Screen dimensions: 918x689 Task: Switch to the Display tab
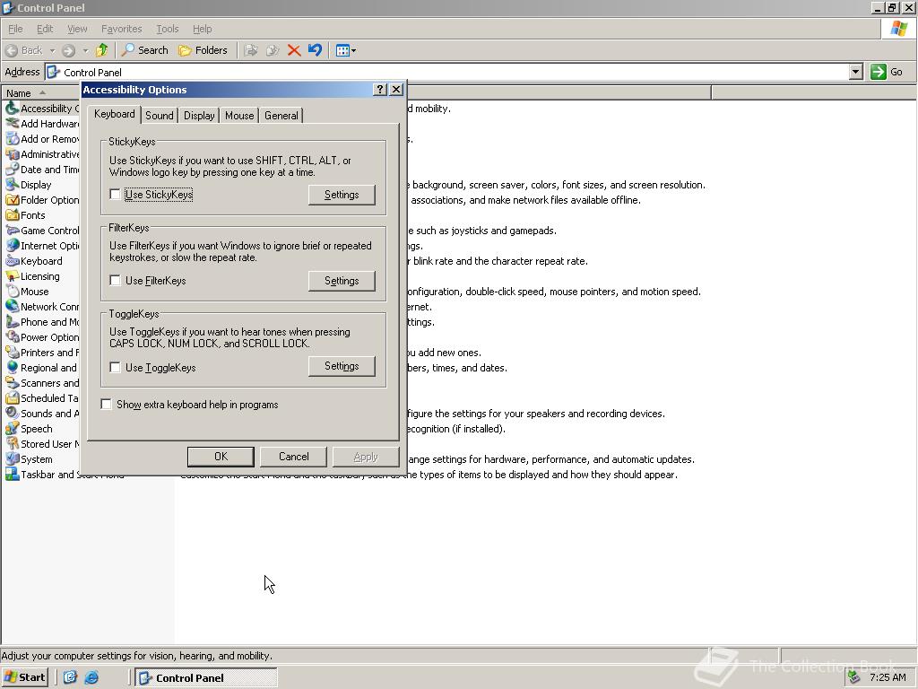pos(199,116)
